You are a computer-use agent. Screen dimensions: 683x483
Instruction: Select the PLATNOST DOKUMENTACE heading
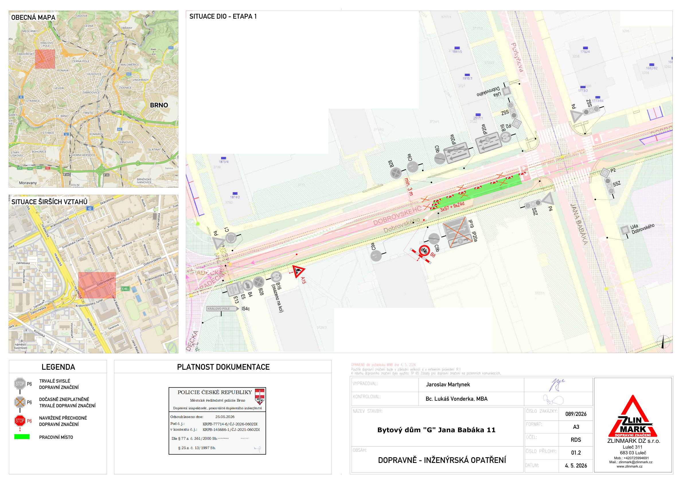223,367
